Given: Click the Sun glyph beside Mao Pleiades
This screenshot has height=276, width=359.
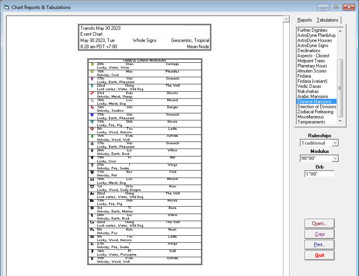Looking at the screenshot, I should 92,71.
